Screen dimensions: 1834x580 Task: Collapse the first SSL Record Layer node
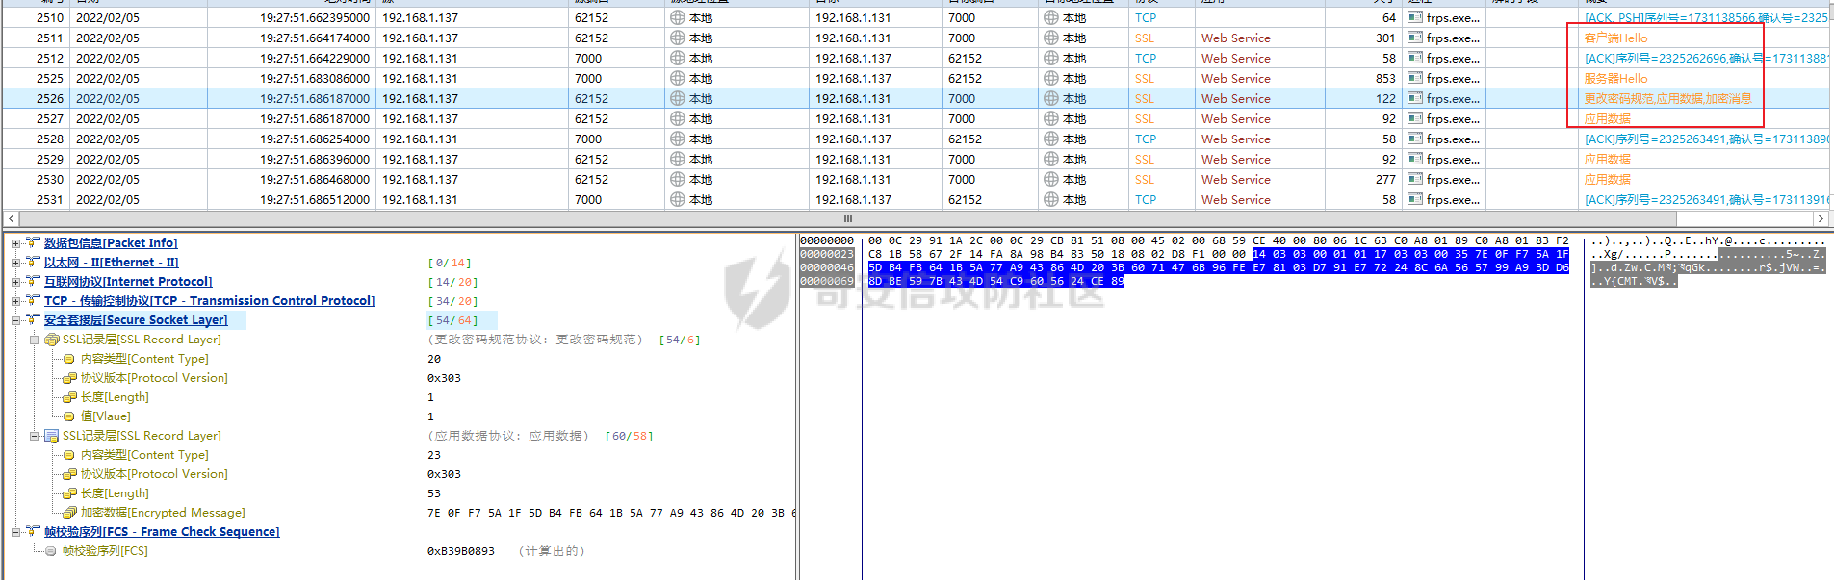34,340
